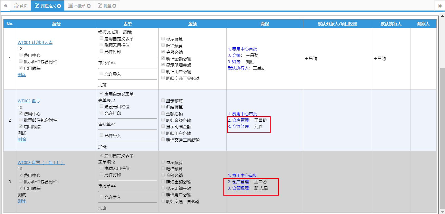Image resolution: width=445 pixels, height=214 pixels.
Task: Close the 流程定义 tab with its x icon
Action: [59, 6]
